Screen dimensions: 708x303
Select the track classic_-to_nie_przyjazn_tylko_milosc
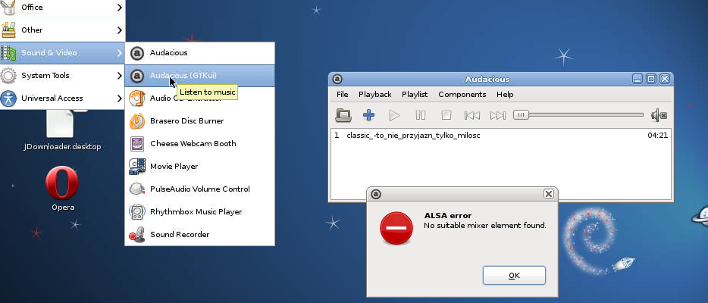point(501,136)
